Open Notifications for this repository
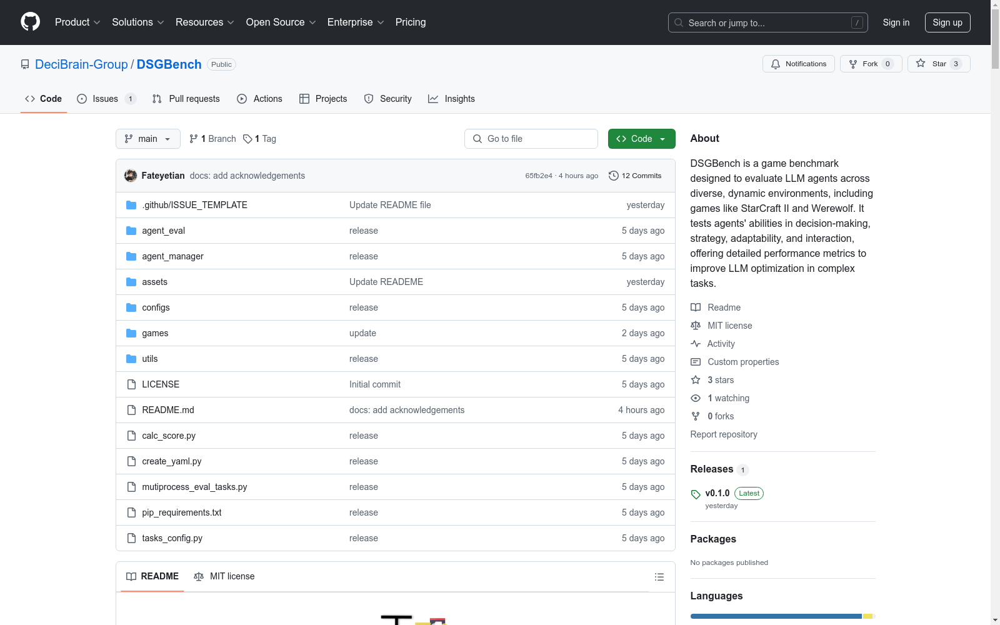This screenshot has width=1000, height=625. pos(799,64)
